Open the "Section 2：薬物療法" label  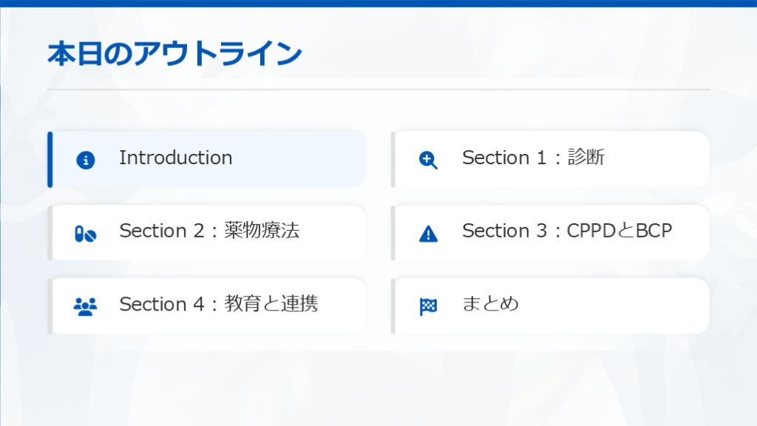pos(209,231)
